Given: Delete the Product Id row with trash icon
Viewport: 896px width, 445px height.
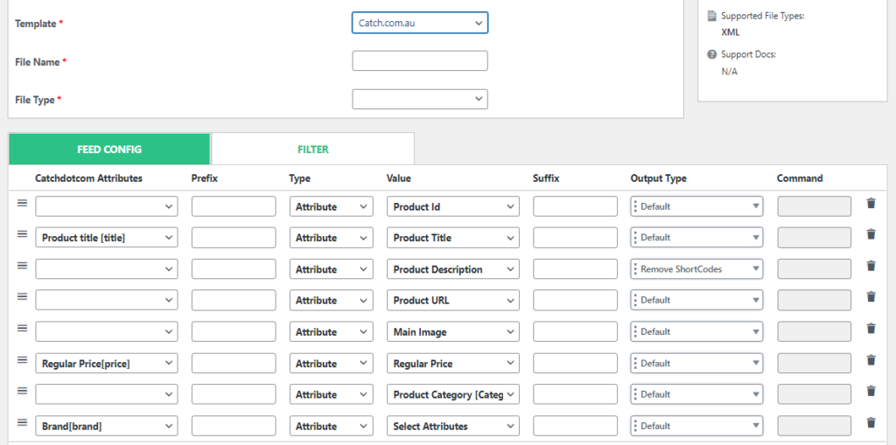Looking at the screenshot, I should click(871, 204).
